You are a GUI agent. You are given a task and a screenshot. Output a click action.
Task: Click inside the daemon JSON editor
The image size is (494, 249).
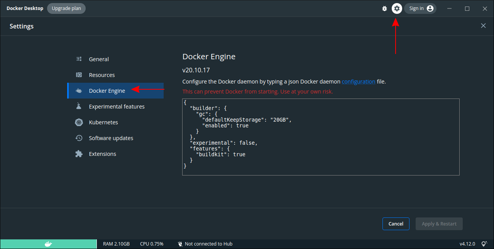tap(320, 137)
